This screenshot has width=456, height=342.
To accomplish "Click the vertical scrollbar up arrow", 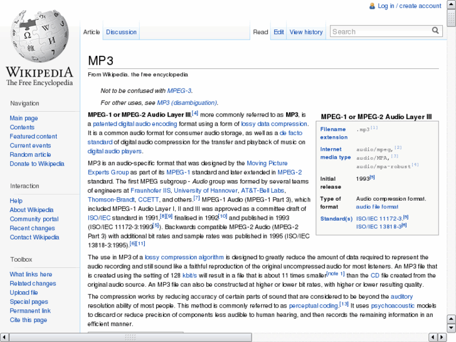I will 451,4.
